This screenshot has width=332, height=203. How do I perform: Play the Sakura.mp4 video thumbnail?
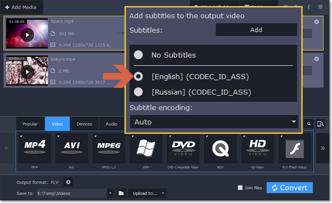point(27,72)
